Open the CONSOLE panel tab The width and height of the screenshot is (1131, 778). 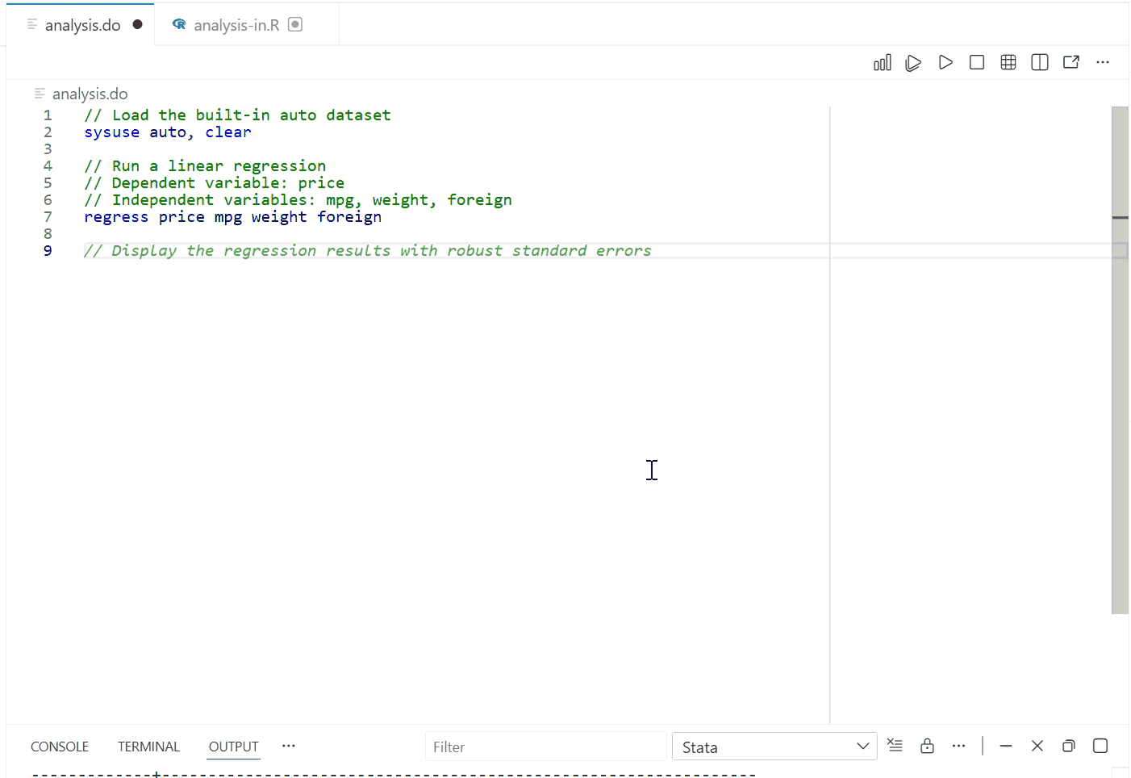(x=60, y=747)
